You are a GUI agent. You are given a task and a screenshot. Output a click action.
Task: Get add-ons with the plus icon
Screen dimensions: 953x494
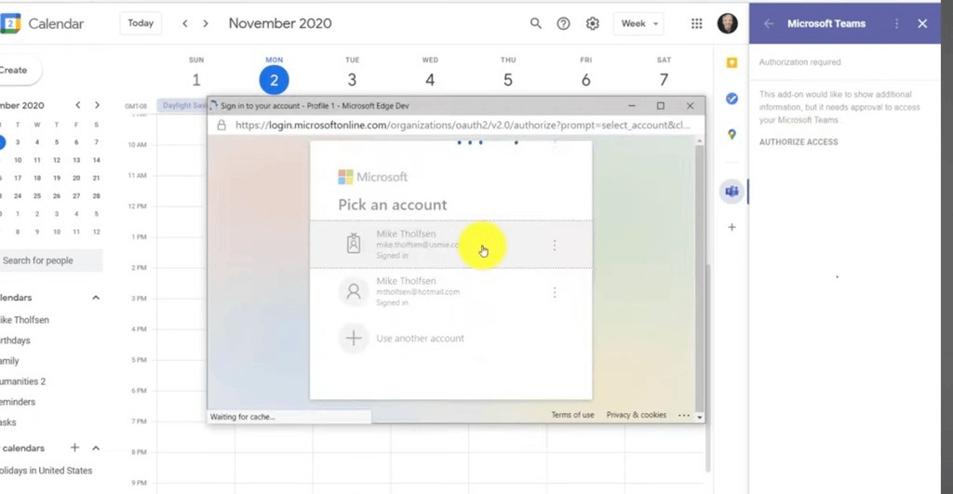[x=732, y=227]
